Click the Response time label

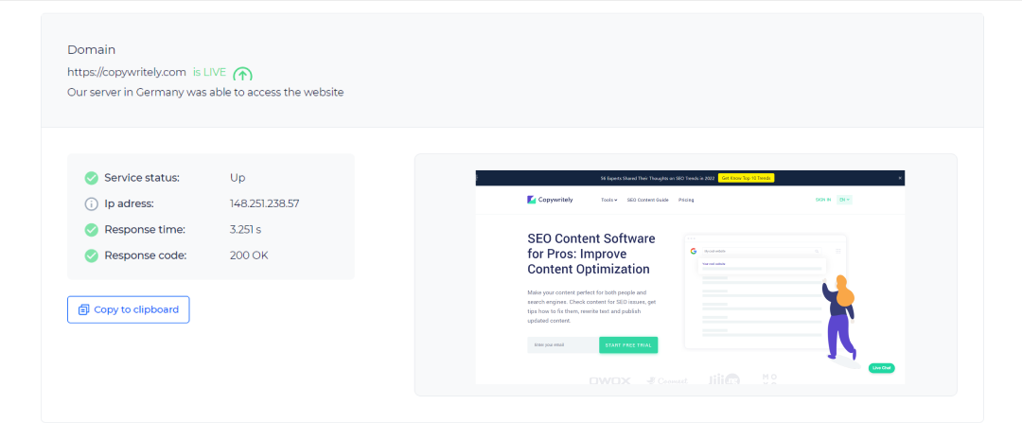pos(145,229)
